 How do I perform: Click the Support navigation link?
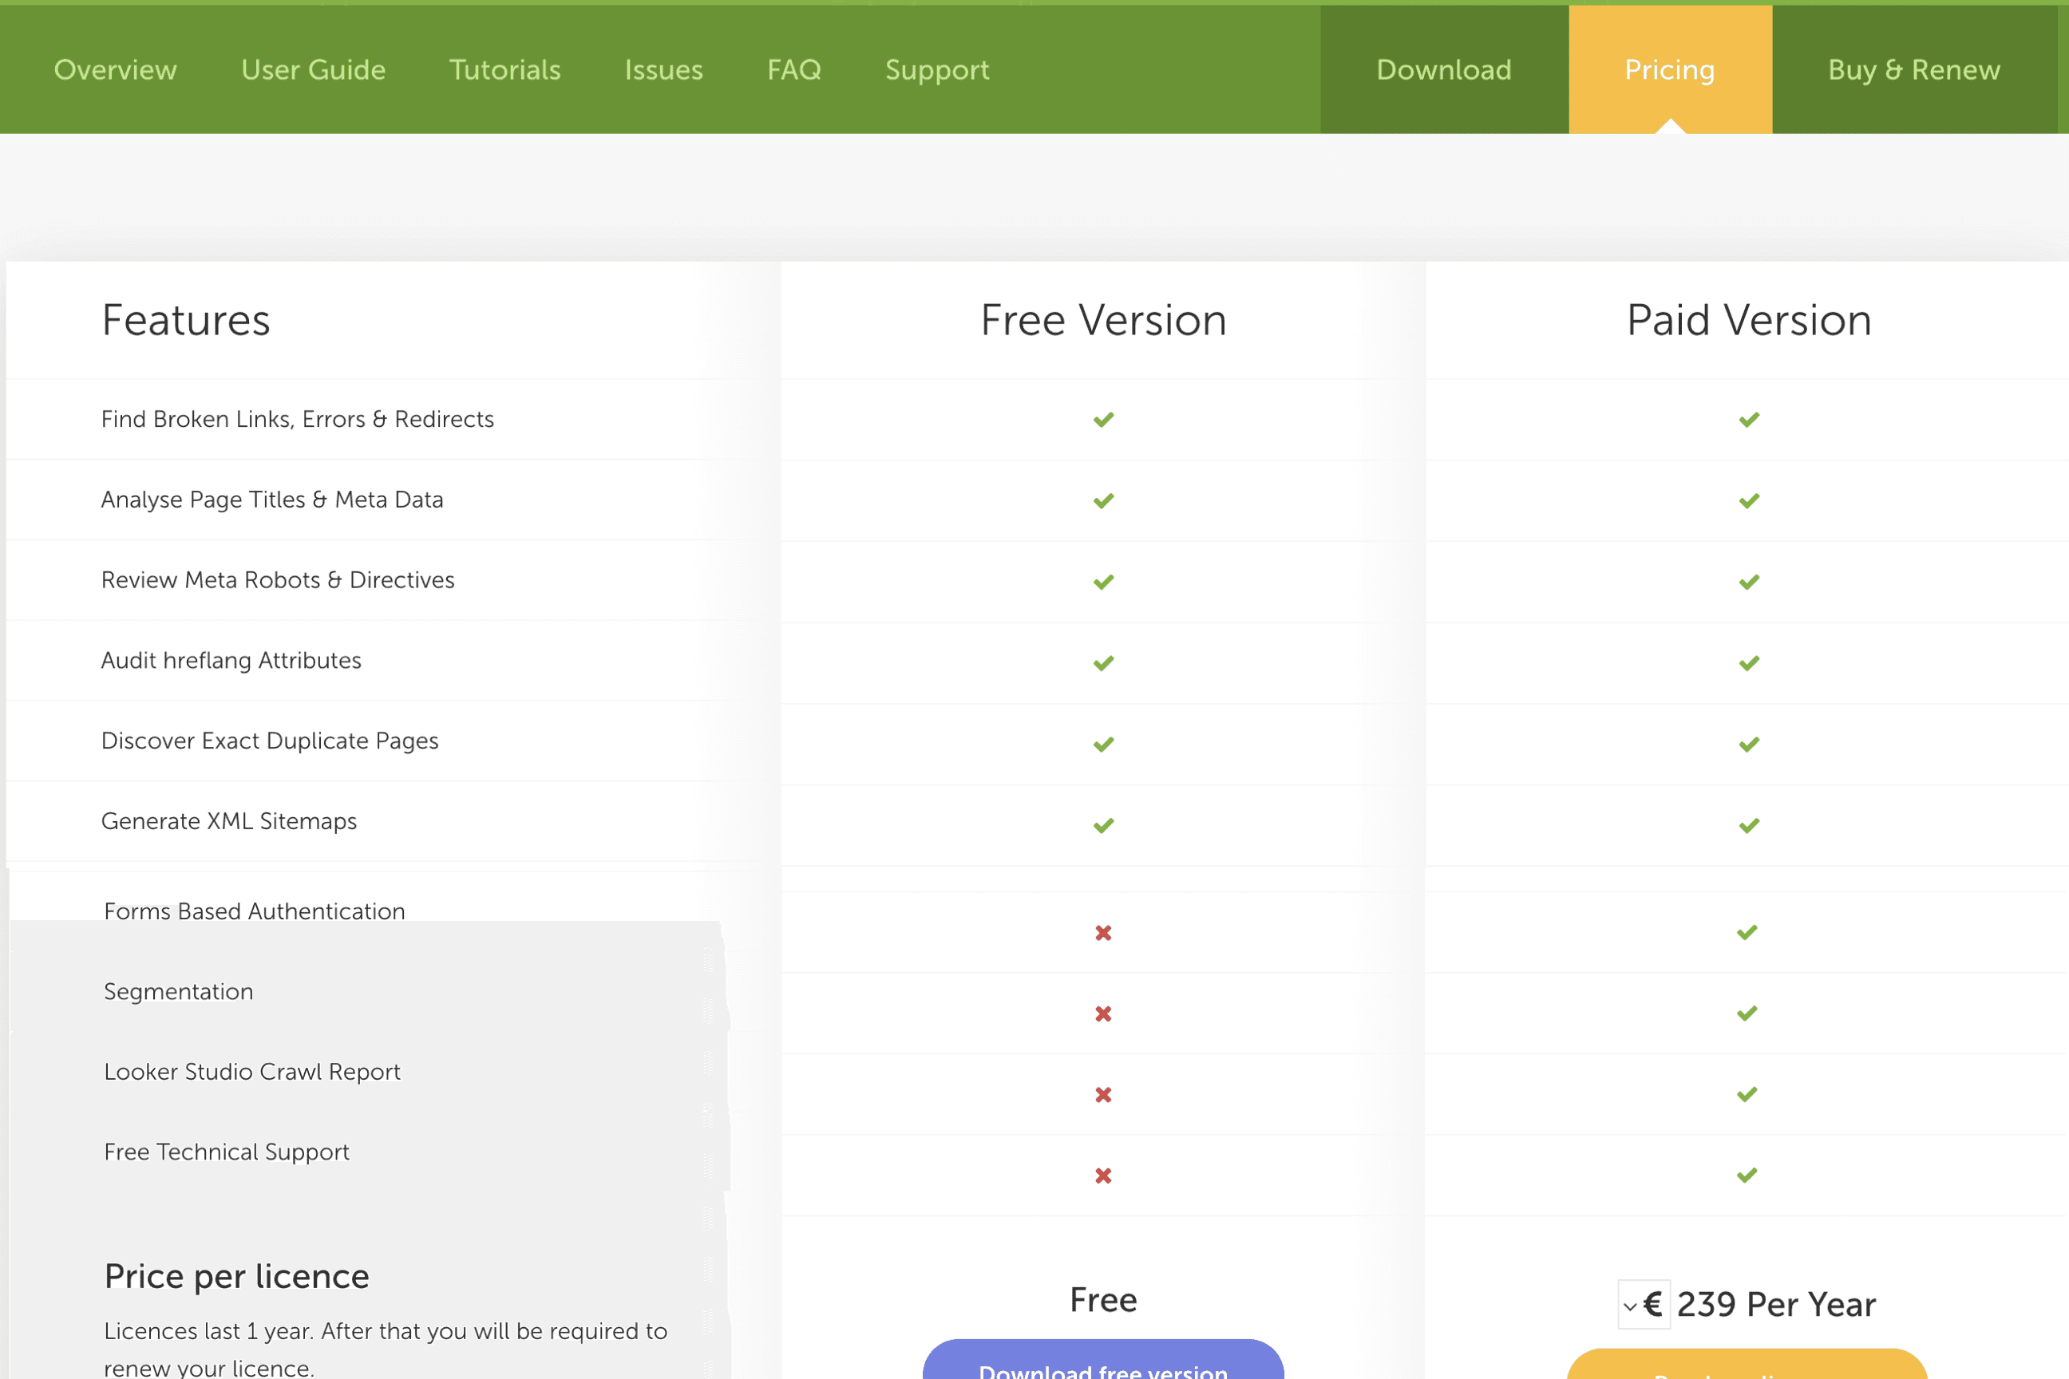coord(937,69)
